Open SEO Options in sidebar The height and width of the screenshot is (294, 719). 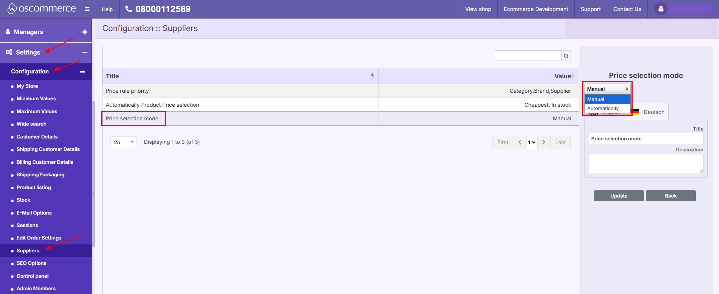(x=31, y=263)
